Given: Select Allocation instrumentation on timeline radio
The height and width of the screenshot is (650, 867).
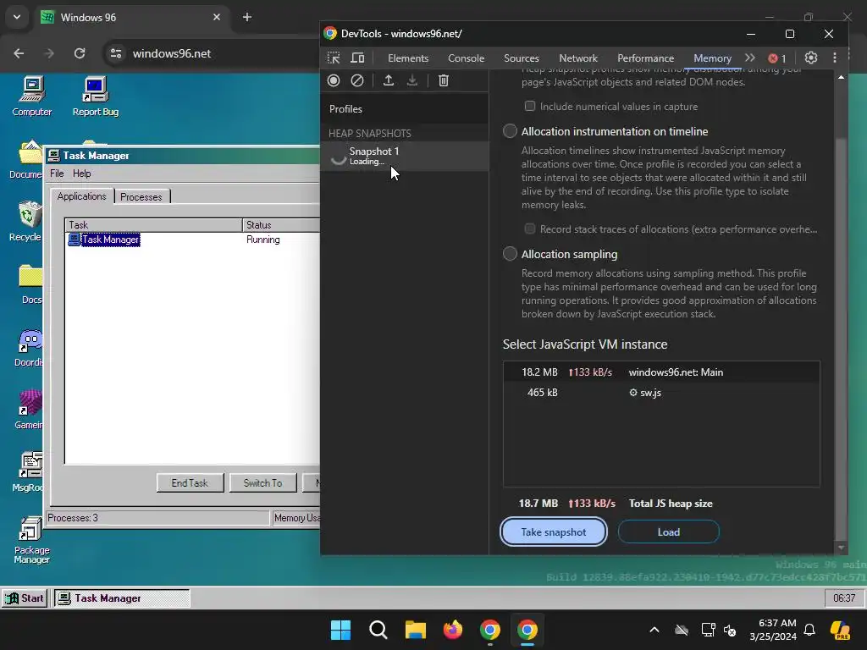Looking at the screenshot, I should coord(510,131).
